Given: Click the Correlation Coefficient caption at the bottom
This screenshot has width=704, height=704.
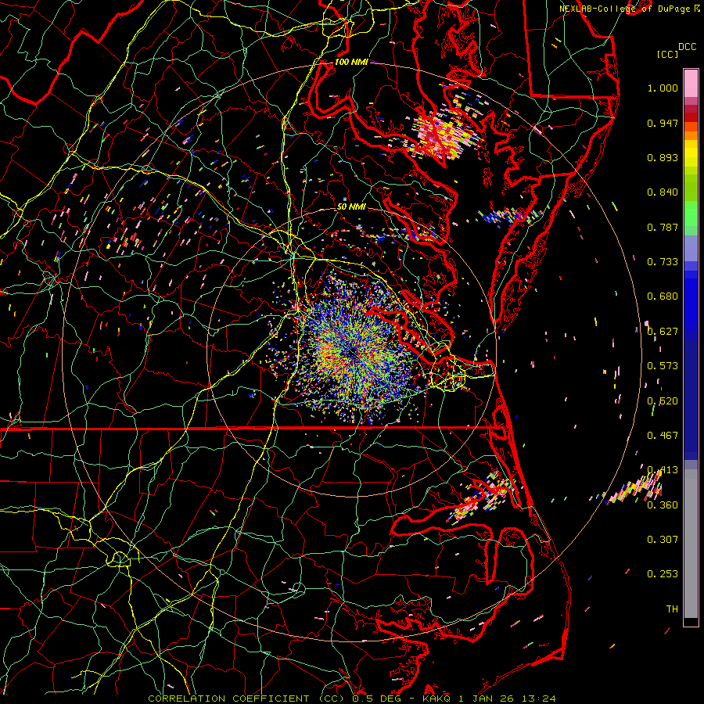Looking at the screenshot, I should [x=351, y=699].
